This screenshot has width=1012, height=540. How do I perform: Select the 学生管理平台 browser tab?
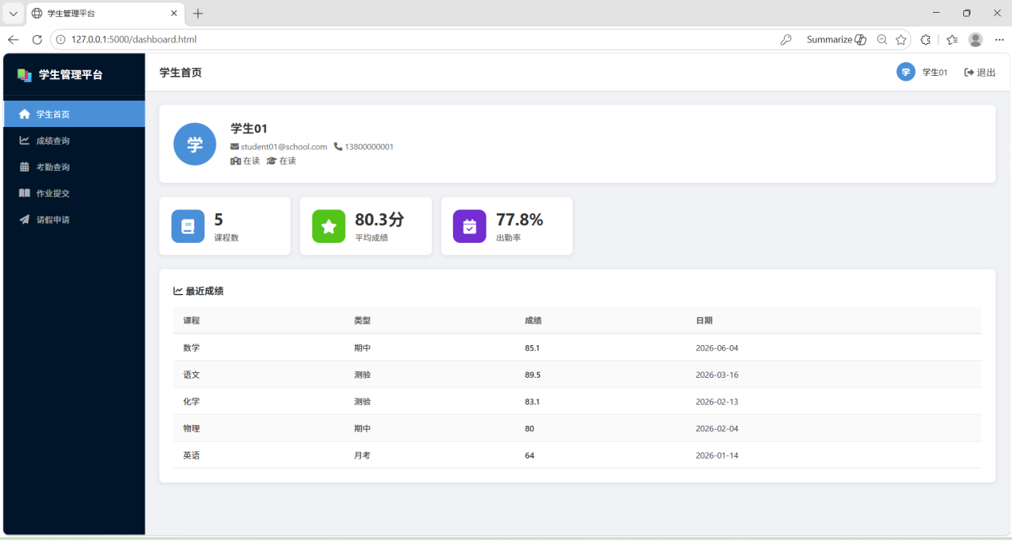pyautogui.click(x=105, y=14)
